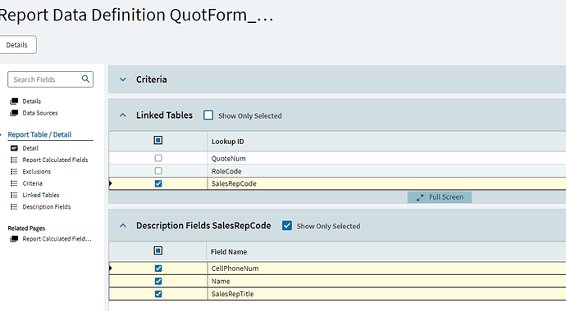Collapse Description Fields SalesRepCode panel
The width and height of the screenshot is (566, 311).
tap(123, 226)
